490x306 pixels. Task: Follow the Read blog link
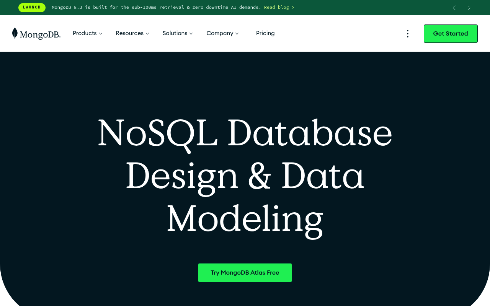click(x=279, y=7)
